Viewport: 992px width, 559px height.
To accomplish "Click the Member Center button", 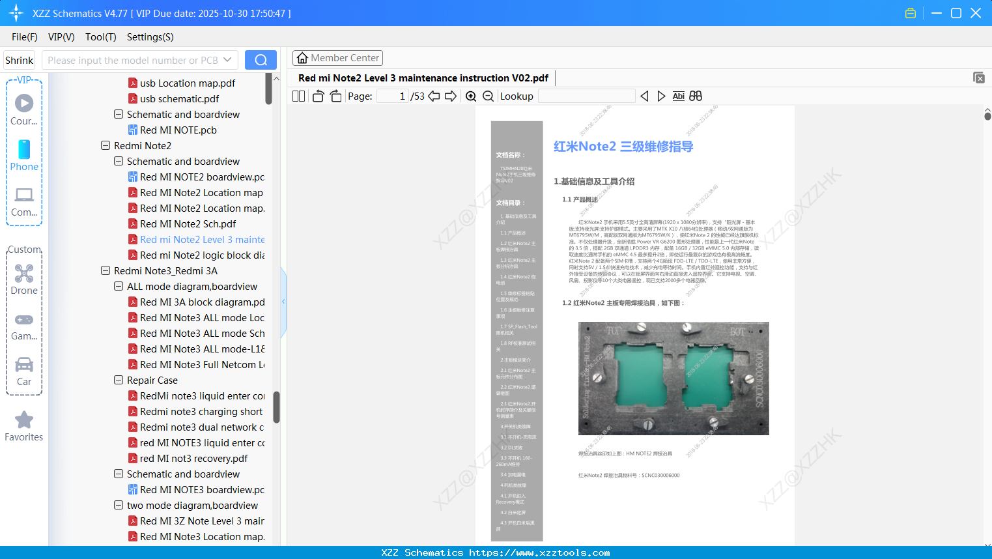I will click(337, 57).
